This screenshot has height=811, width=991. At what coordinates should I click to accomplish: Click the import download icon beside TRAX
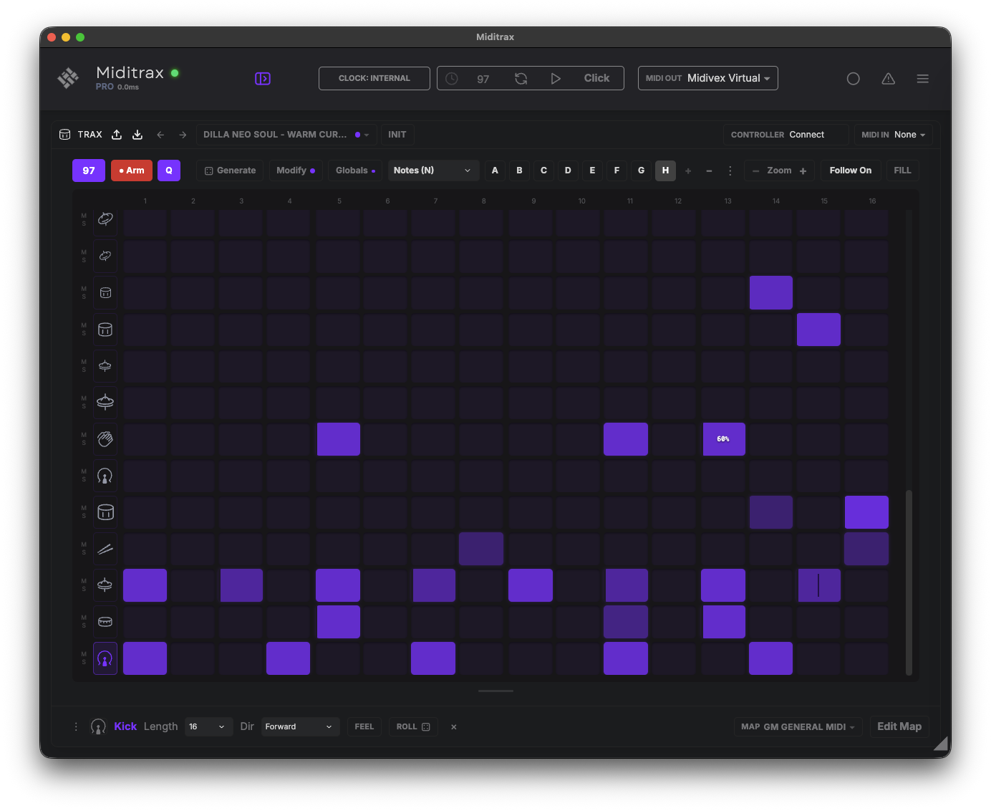(137, 135)
